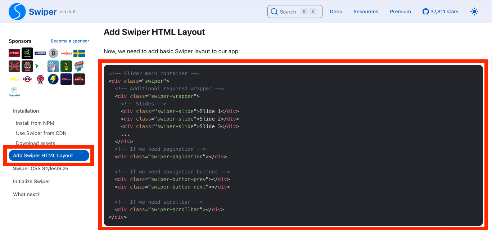492x231 pixels.
Task: Open the Resources menu
Action: pos(366,12)
